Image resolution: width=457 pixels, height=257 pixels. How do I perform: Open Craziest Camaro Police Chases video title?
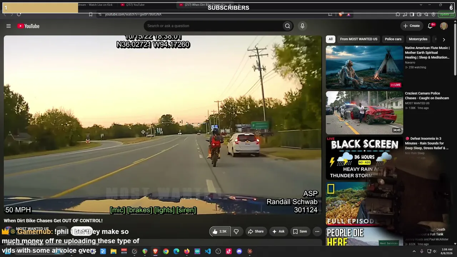427,96
